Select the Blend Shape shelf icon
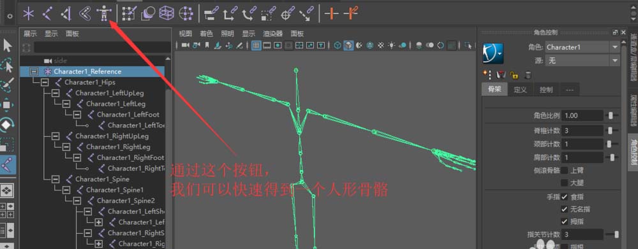This screenshot has height=249, width=638. [148, 14]
